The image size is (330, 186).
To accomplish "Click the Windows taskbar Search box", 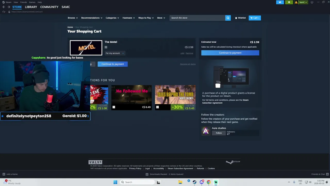I will [137, 182].
